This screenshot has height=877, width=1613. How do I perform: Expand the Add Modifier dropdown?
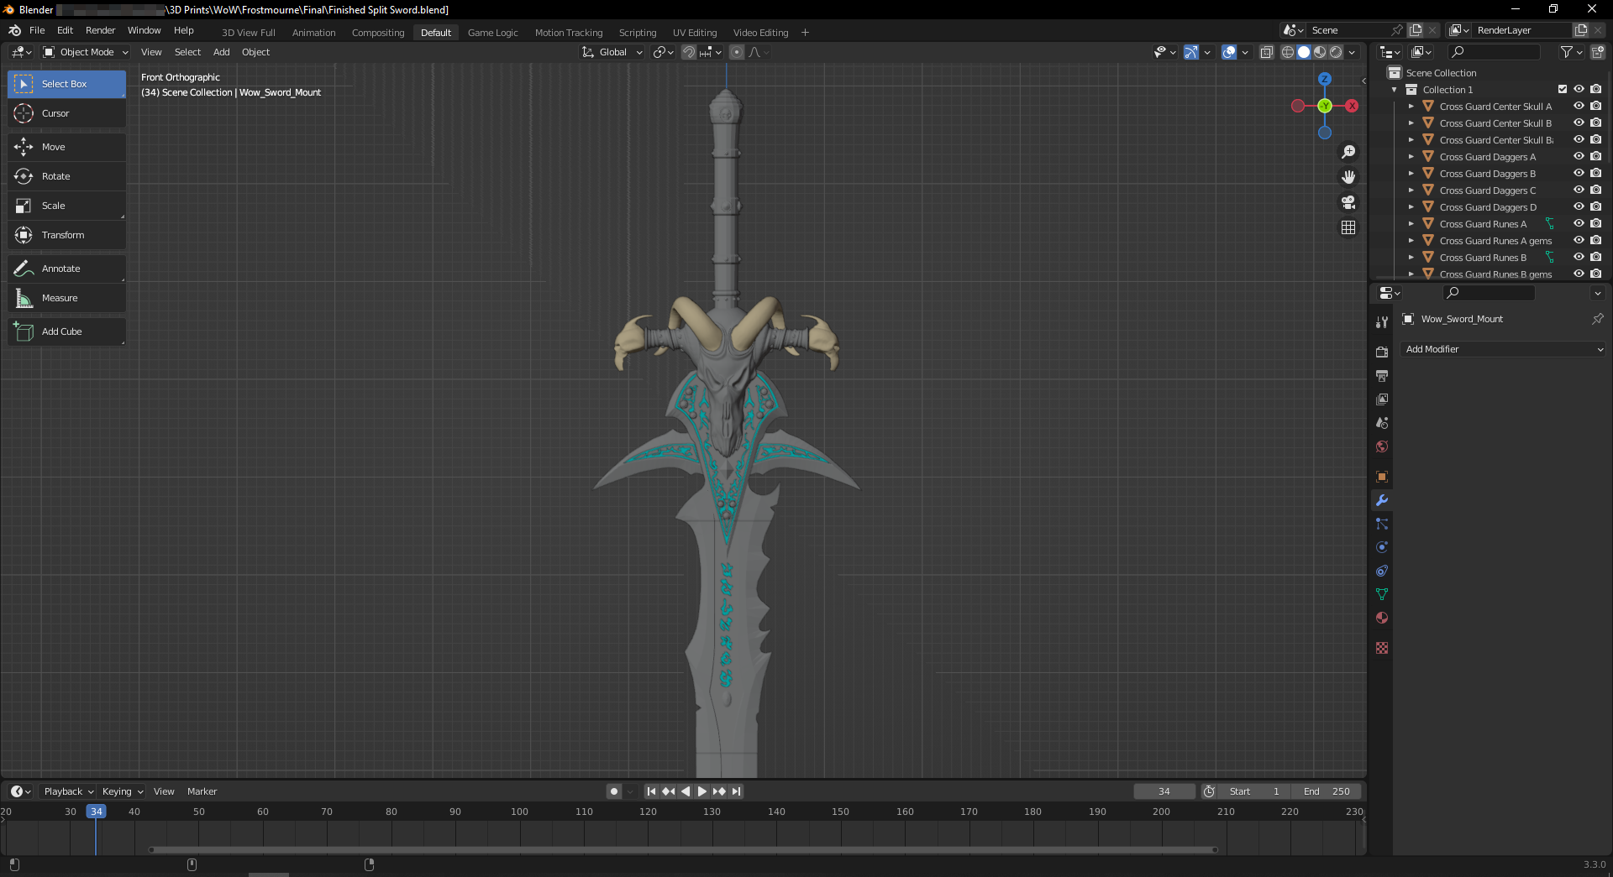[x=1504, y=349]
